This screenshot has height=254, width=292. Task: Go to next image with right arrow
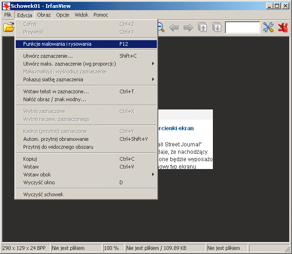tap(188, 28)
